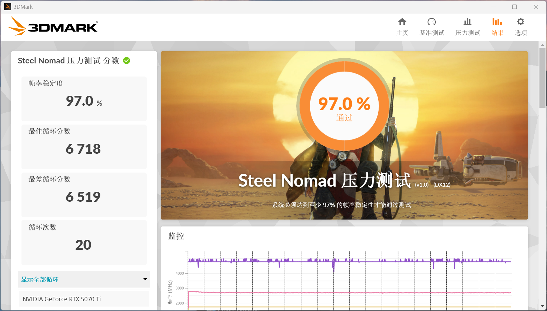Select the 结果 tab label

[497, 33]
